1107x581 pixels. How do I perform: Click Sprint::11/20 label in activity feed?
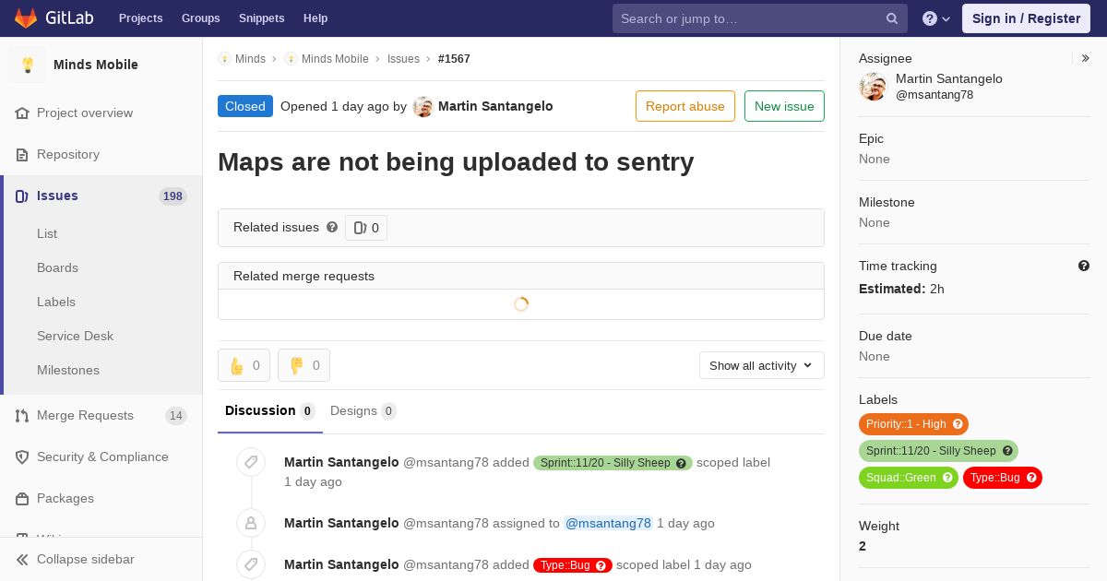(613, 463)
